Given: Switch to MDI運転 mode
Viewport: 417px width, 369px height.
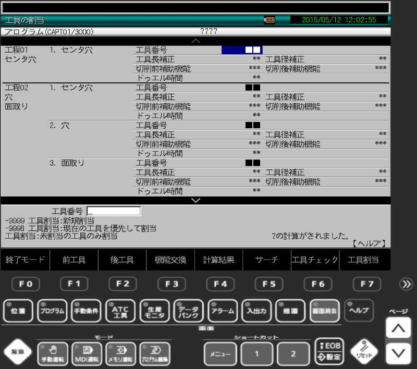Looking at the screenshot, I should 87,353.
